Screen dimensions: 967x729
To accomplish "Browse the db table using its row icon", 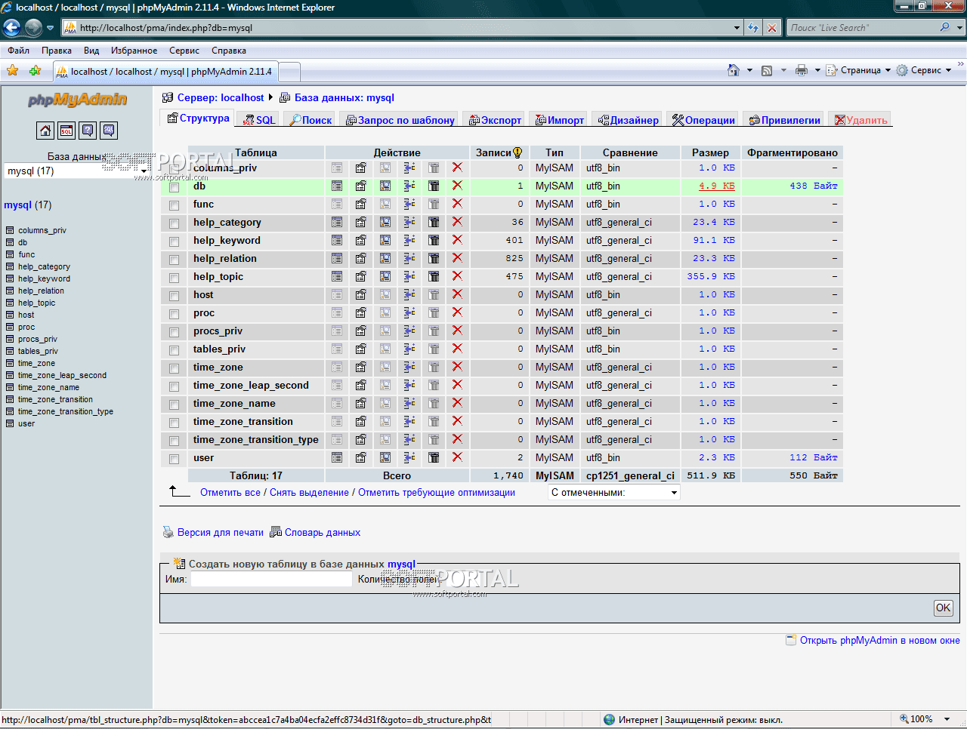I will point(337,186).
